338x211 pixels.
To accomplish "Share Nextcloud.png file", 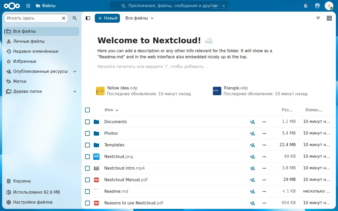I will click(x=252, y=157).
